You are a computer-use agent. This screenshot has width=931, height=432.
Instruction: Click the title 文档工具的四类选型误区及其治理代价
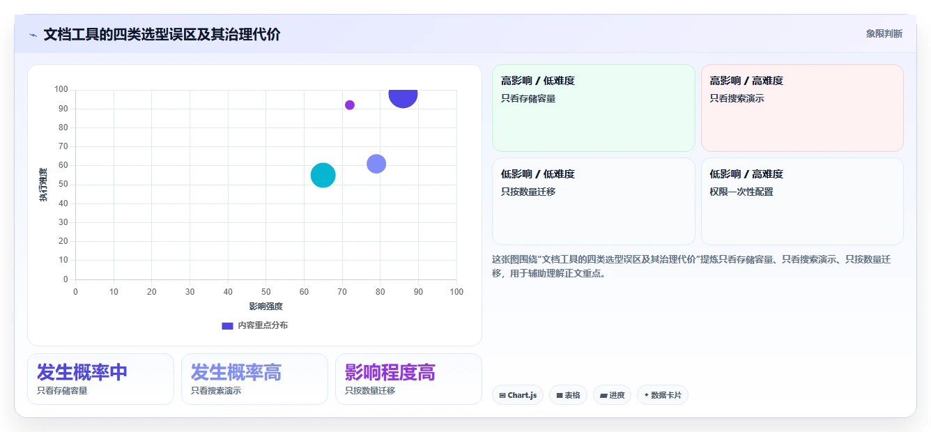pos(162,34)
